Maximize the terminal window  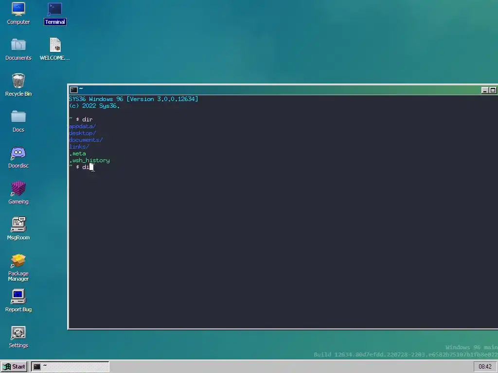tap(493, 90)
